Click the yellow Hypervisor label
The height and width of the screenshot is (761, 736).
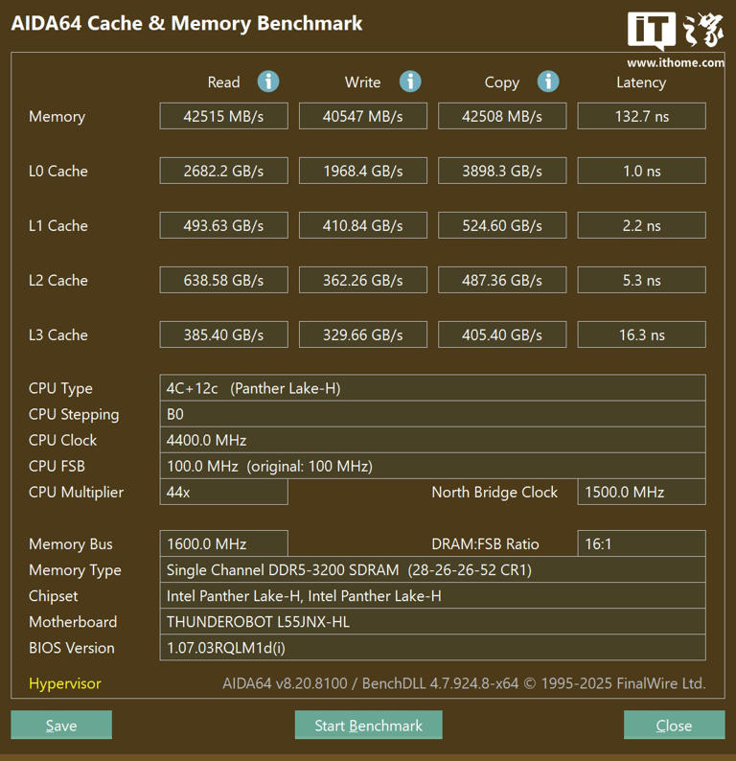point(64,683)
